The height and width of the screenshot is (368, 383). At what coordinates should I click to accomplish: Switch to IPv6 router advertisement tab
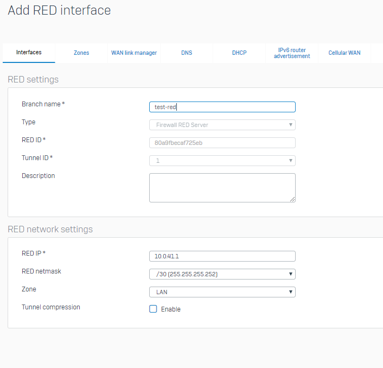(x=292, y=53)
